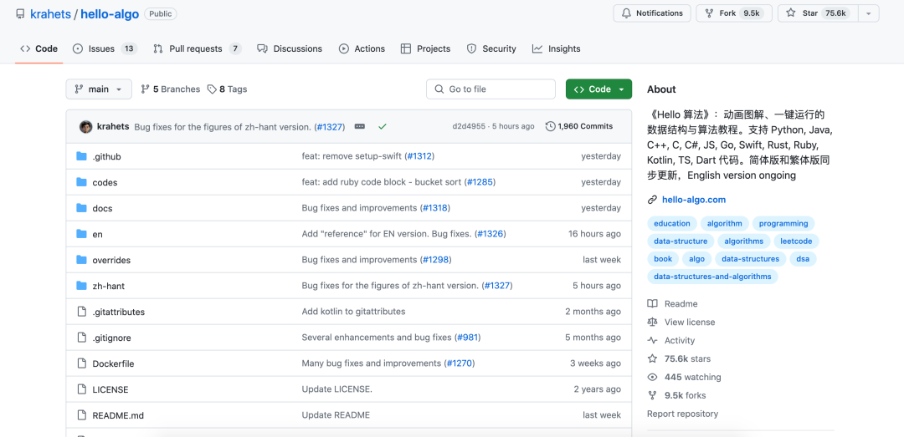Open the .github folder
This screenshot has width=904, height=437.
point(106,156)
